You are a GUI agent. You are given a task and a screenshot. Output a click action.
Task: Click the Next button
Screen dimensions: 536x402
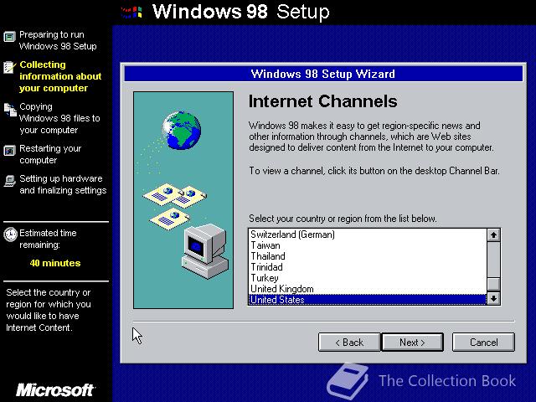tap(413, 343)
